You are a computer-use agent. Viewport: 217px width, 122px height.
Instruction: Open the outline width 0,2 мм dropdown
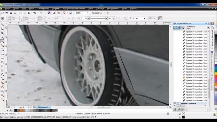(x=144, y=18)
